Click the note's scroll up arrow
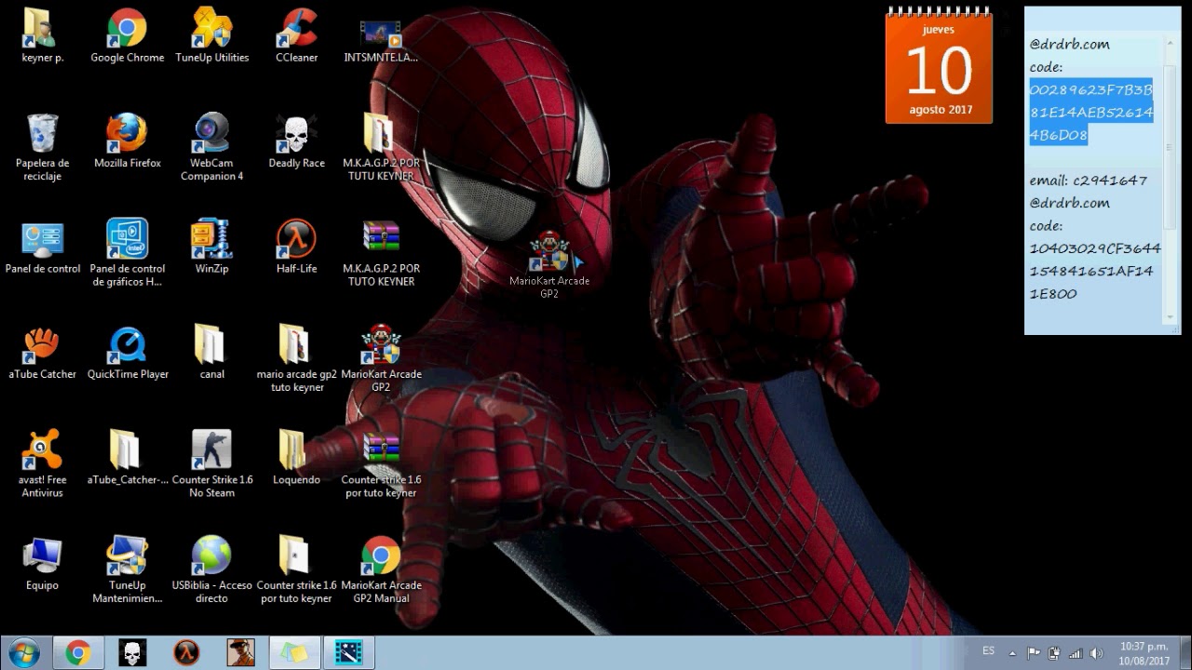This screenshot has width=1192, height=670. [x=1171, y=45]
